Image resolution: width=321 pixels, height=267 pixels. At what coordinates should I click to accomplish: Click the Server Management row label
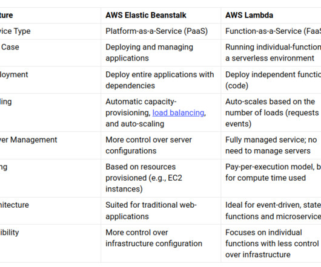[28, 140]
